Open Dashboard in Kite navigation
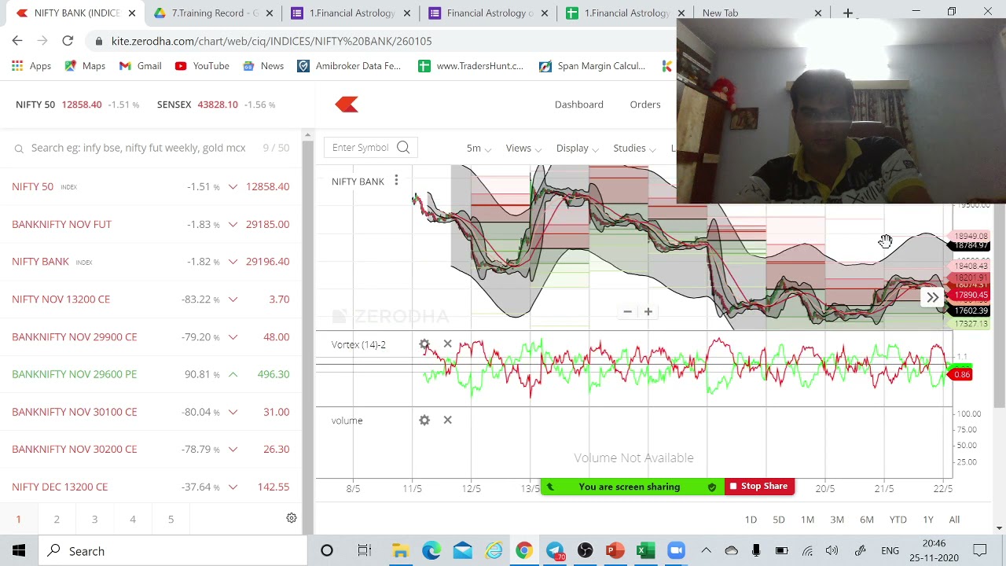 [x=579, y=105]
